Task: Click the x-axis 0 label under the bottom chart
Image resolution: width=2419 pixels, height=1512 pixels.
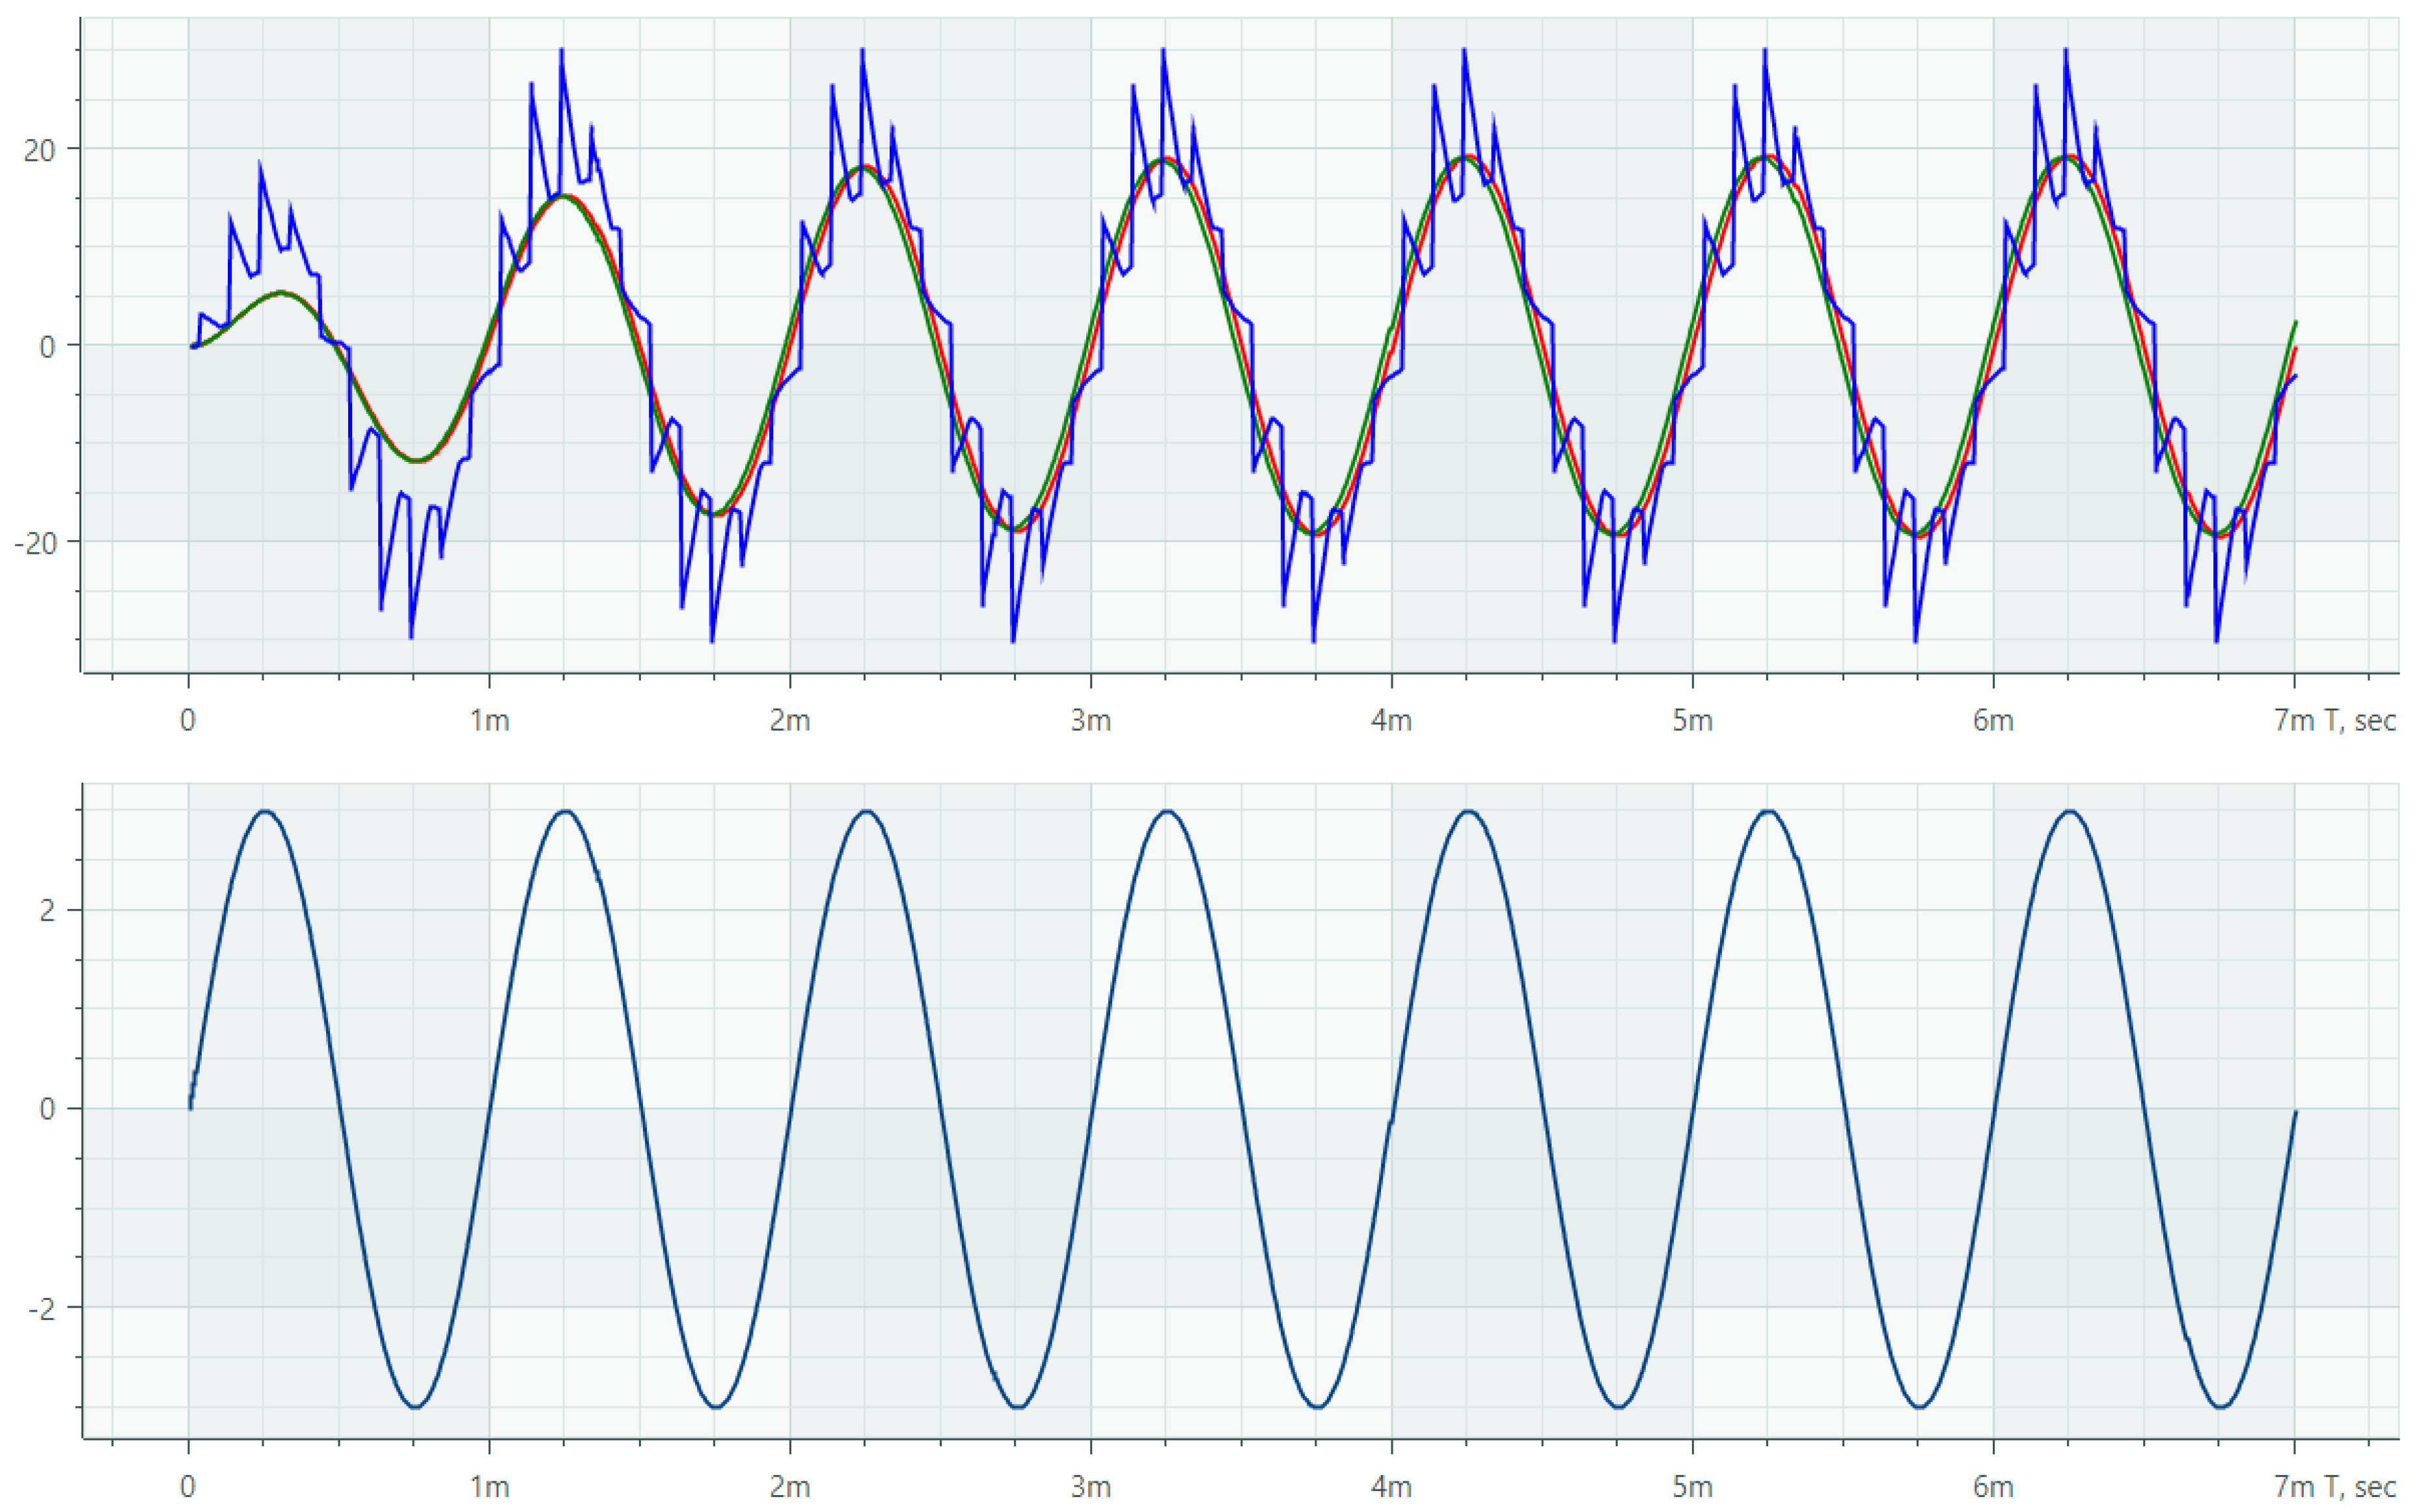Action: (188, 1487)
